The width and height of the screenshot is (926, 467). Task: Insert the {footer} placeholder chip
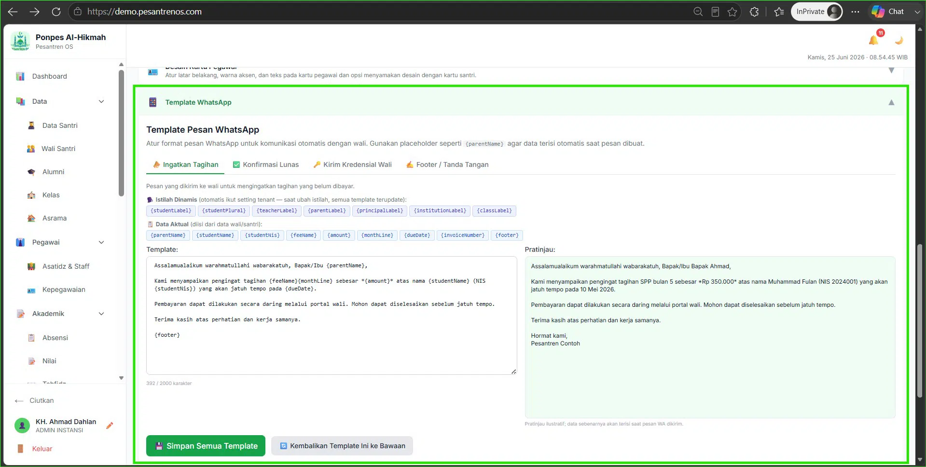click(x=507, y=235)
